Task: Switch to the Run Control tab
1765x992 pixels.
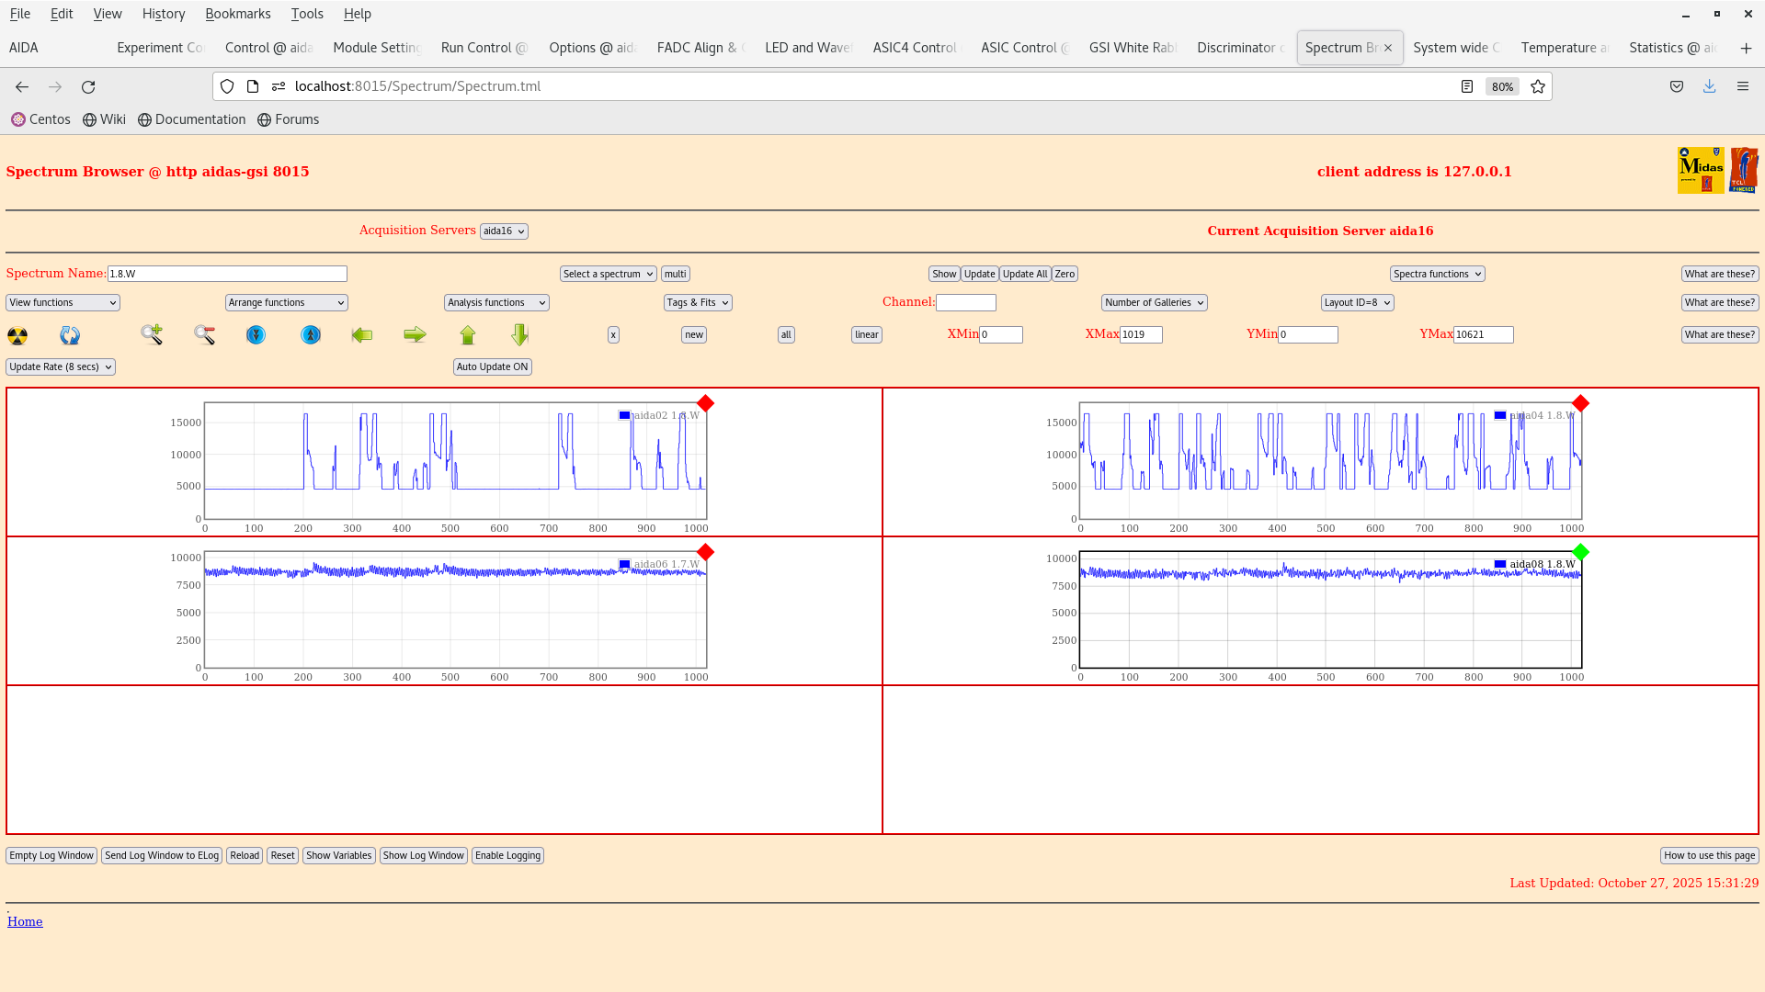Action: [484, 47]
